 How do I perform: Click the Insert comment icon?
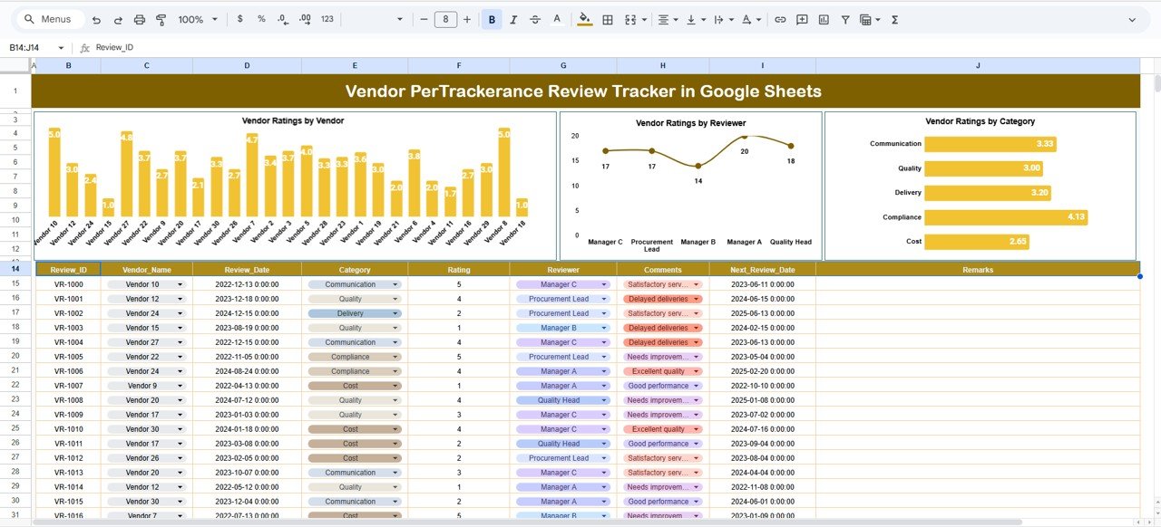pos(801,18)
